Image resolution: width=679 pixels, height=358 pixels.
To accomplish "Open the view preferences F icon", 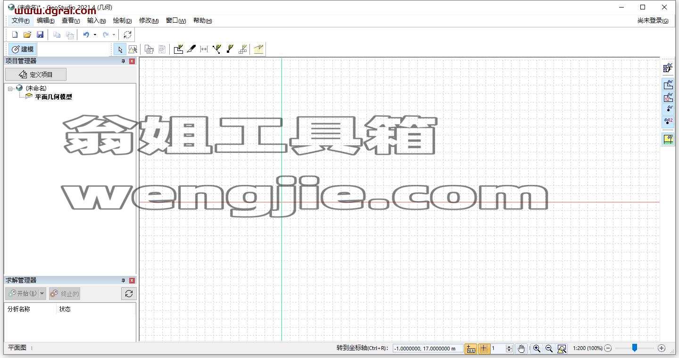I will (668, 69).
